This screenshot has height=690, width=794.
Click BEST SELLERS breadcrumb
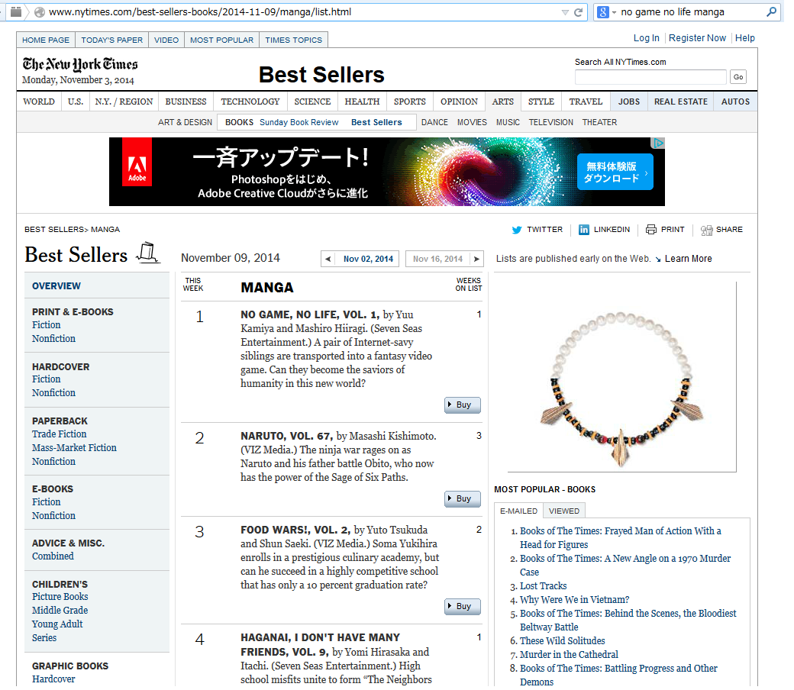click(53, 229)
